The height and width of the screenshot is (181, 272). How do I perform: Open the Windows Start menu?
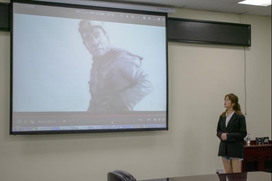[17, 128]
